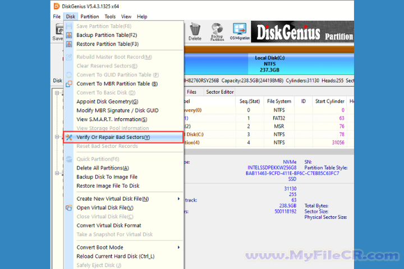Select Backup Partition Table(F2)
This screenshot has height=269, width=404.
click(x=123, y=35)
